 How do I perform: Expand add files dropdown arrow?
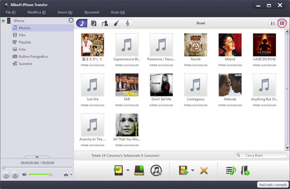point(192,170)
